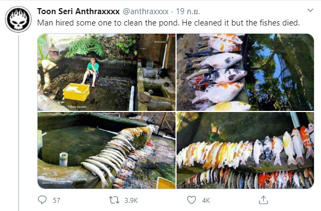View photo of dead koi beside water reflection
The height and width of the screenshot is (211, 321).
245,72
